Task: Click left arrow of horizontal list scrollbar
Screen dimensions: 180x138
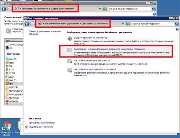Action: coord(6,103)
